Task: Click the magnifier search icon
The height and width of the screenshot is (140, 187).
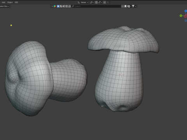Action: pyautogui.click(x=73, y=6)
